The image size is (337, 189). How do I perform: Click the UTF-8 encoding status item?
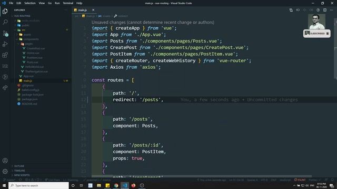264,180
